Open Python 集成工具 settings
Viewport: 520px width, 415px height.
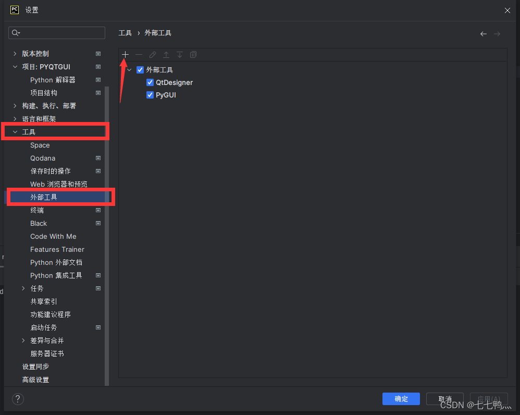56,275
